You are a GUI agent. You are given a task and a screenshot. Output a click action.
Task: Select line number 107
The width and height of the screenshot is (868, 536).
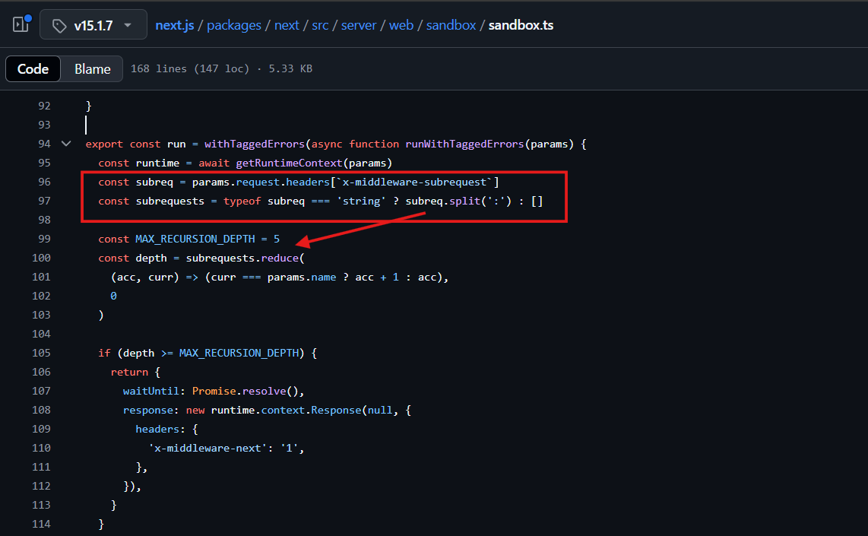[42, 390]
